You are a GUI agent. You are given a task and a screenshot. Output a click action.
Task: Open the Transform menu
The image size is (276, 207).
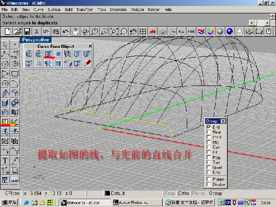click(x=85, y=10)
